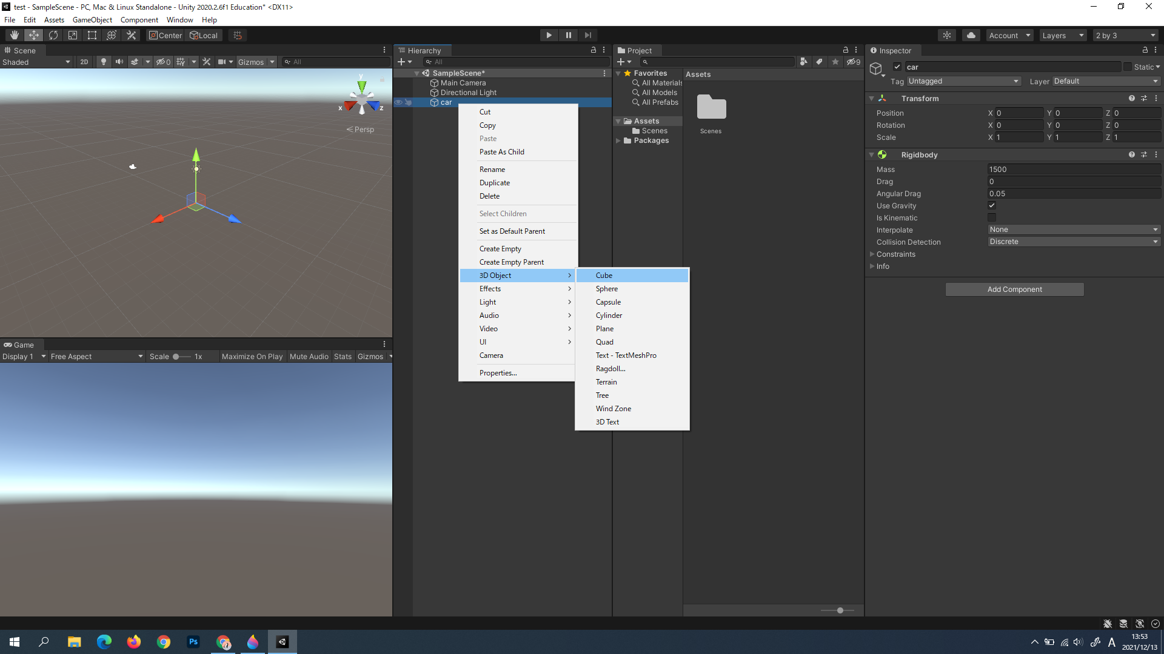Toggle the Use Gravity checkbox
Screen dimensions: 1164x654
[x=992, y=206]
